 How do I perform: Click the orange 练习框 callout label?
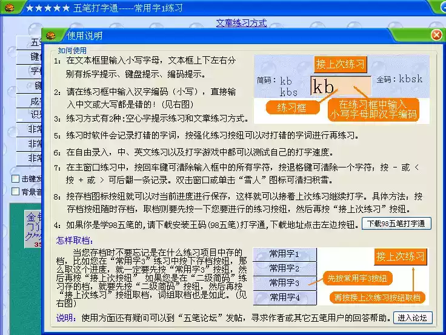point(293,108)
